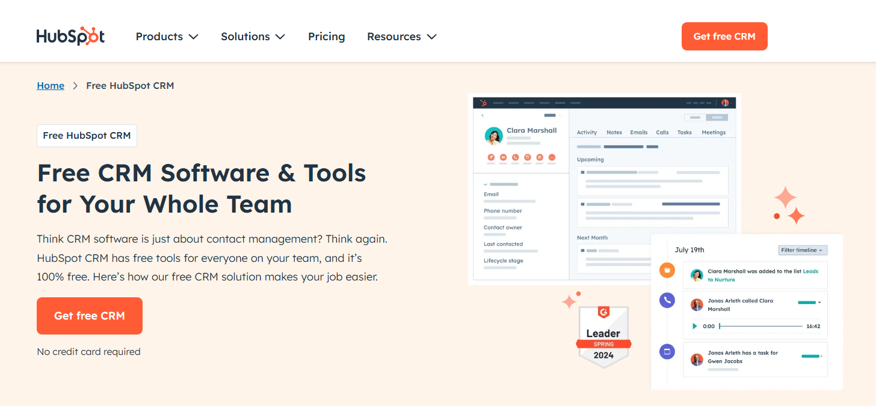Screen dimensions: 876x406
Task: Click the Last contacted field label
Action: click(503, 244)
